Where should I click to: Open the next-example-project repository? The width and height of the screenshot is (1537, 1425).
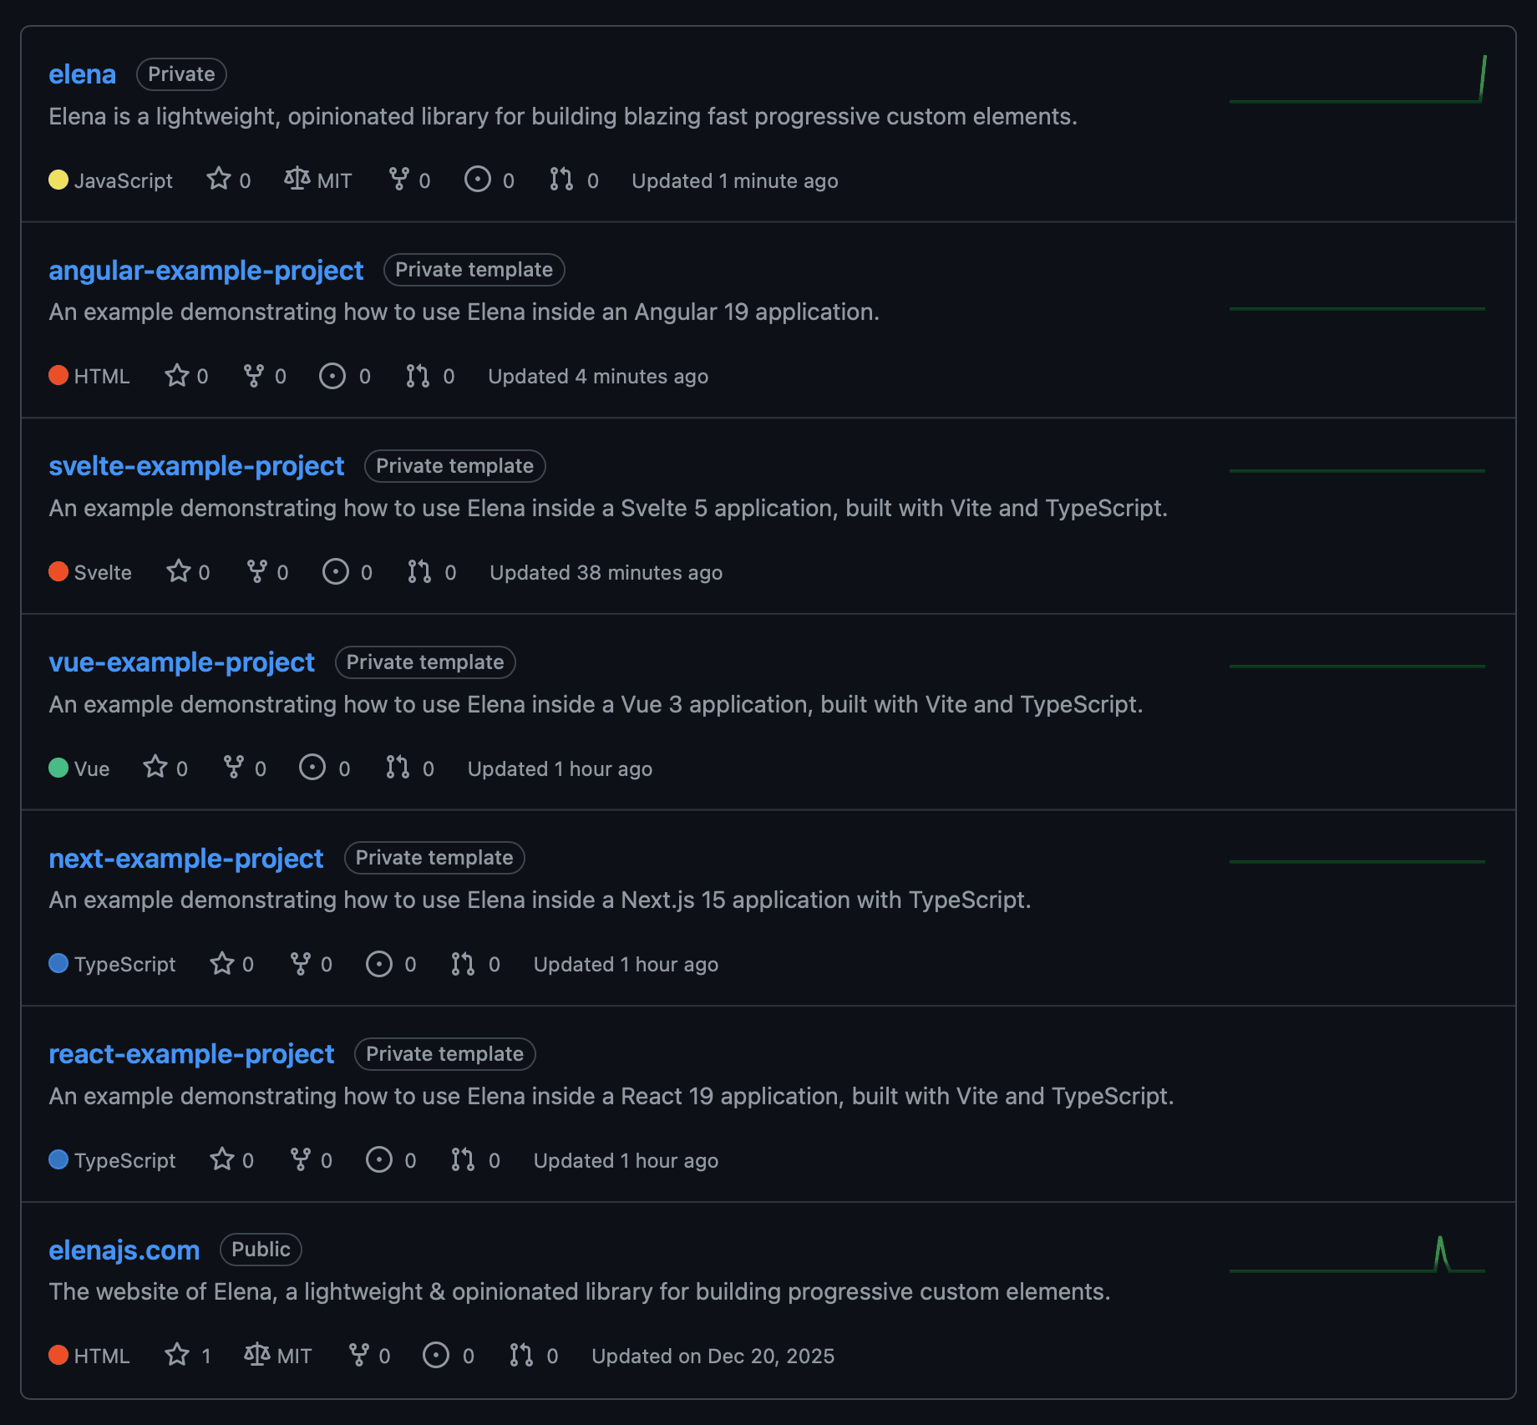coord(185,859)
